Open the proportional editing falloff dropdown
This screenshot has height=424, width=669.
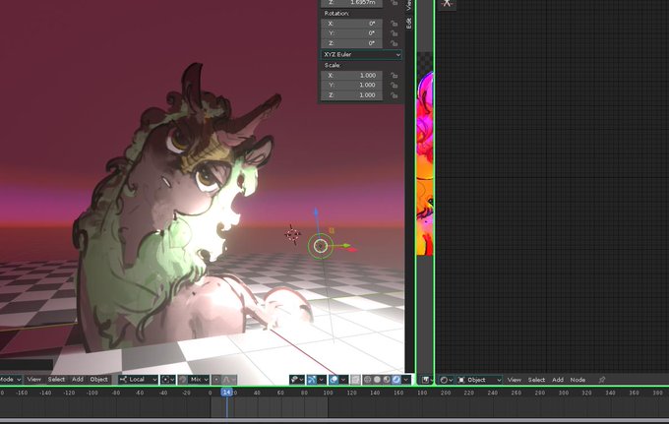click(228, 379)
